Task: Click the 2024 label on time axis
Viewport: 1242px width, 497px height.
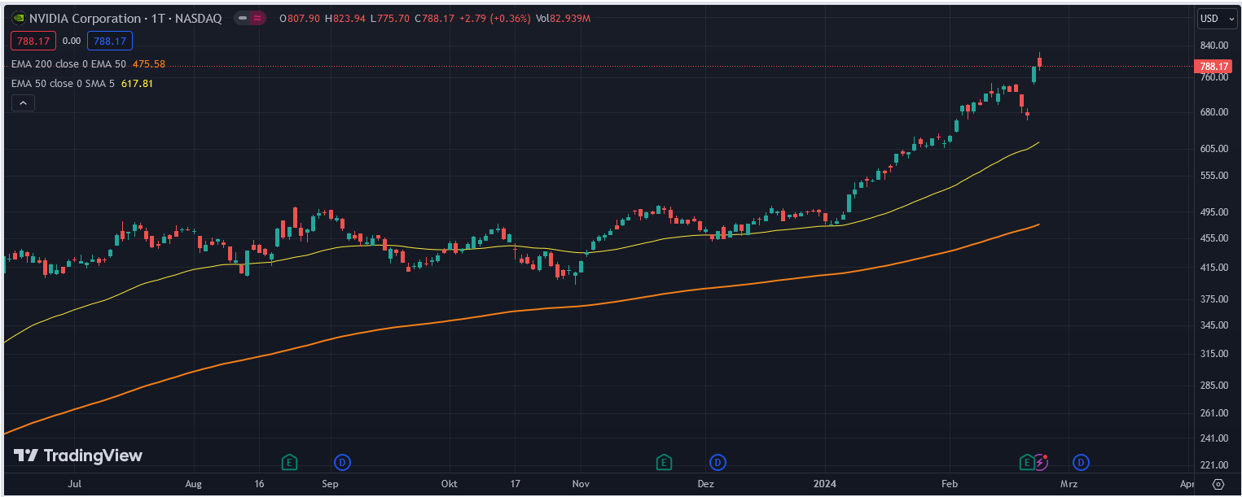Action: click(x=826, y=484)
